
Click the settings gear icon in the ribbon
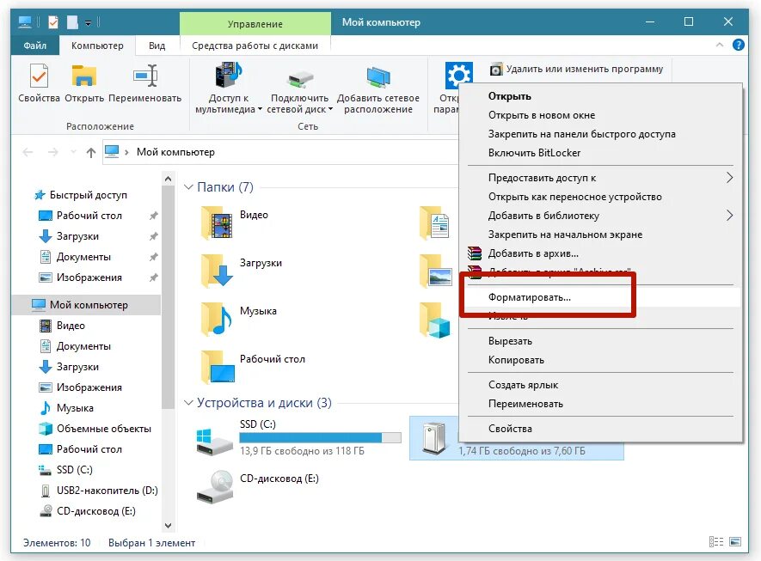click(458, 75)
